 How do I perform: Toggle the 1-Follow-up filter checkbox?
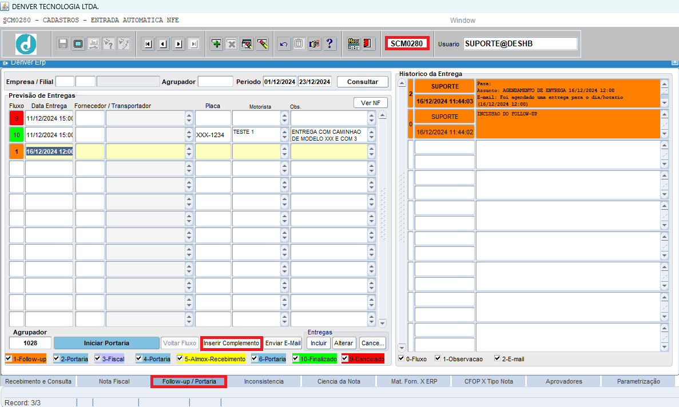click(9, 358)
